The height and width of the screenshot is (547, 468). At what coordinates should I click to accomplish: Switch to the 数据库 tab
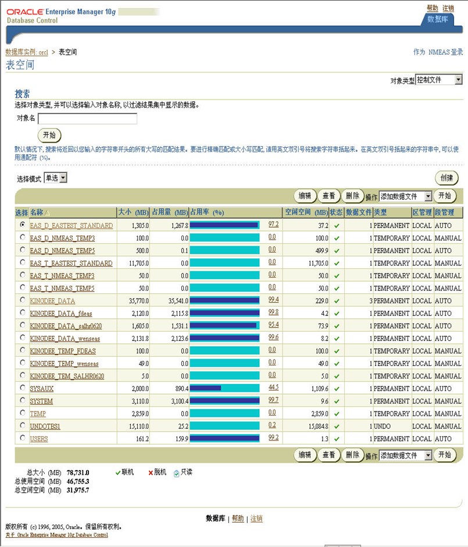(437, 19)
